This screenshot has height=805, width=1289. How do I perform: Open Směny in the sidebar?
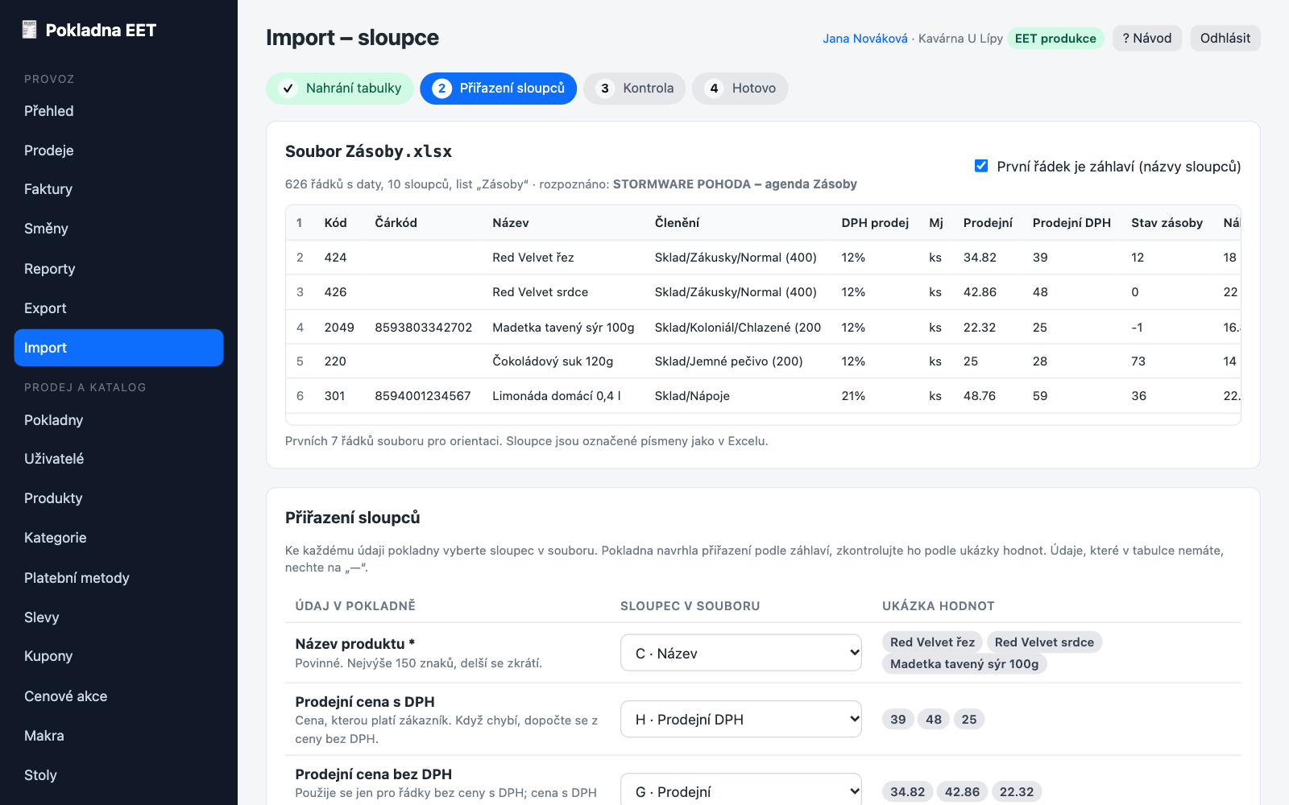(x=118, y=229)
